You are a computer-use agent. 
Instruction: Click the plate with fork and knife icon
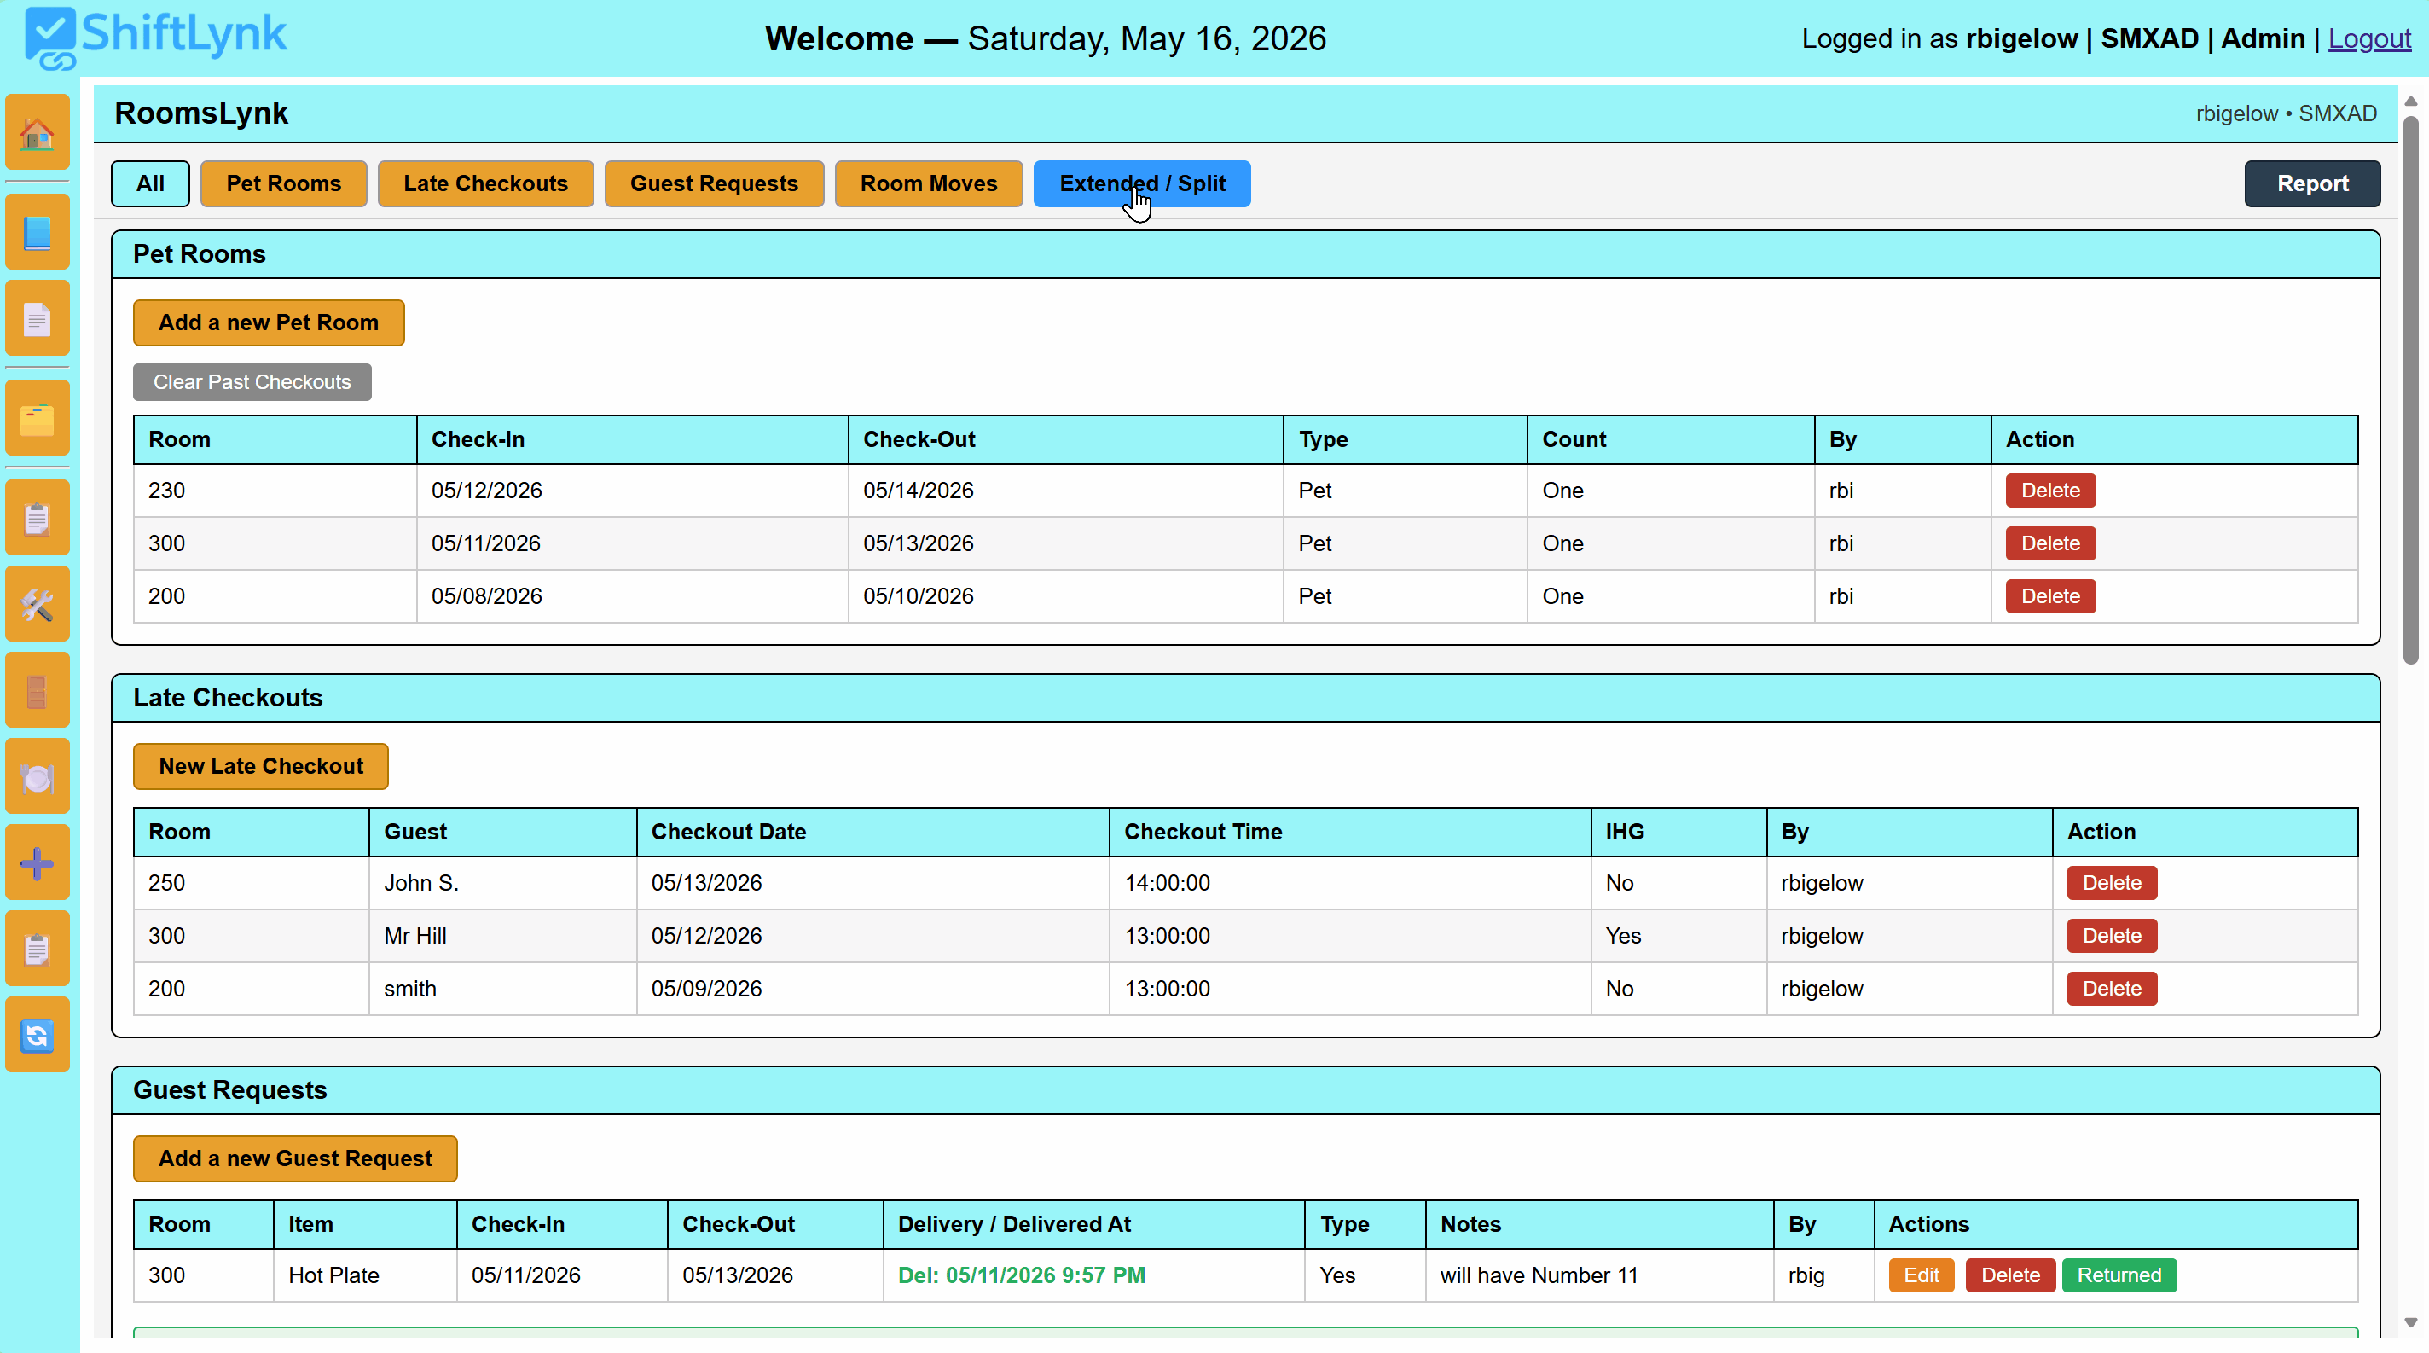[37, 777]
